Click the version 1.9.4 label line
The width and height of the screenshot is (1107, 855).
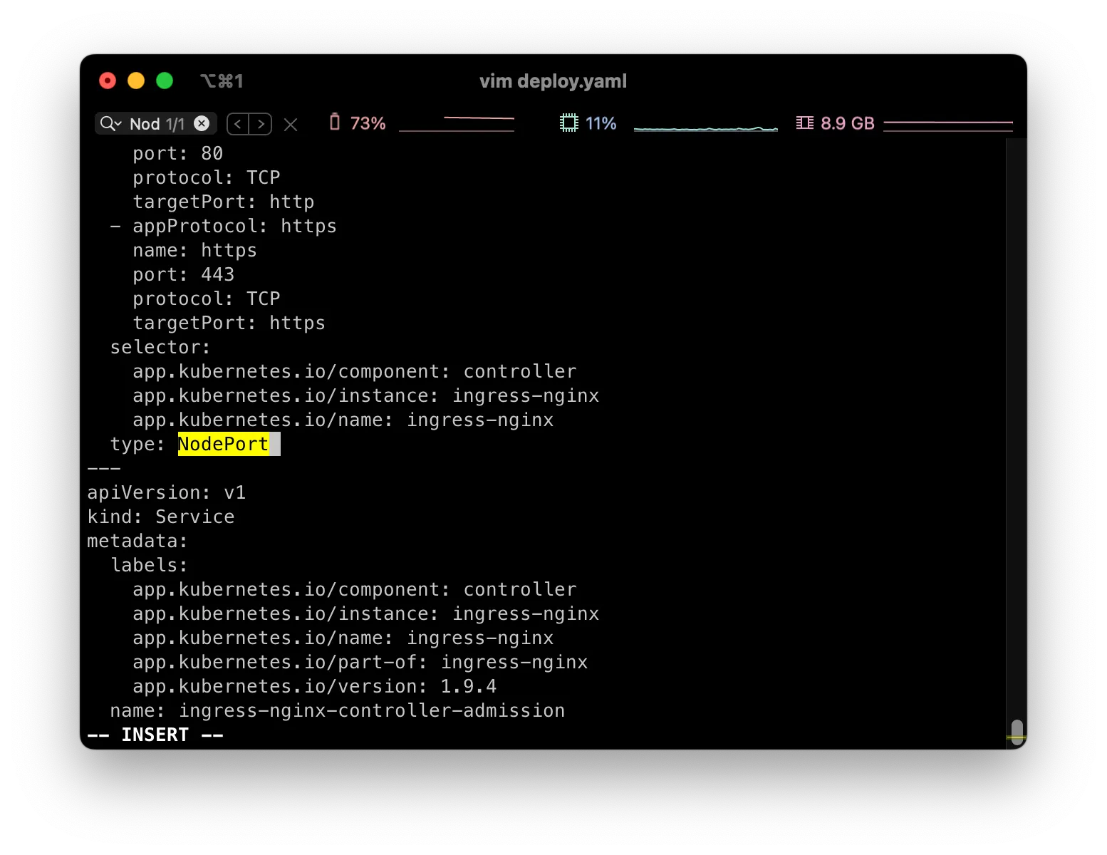coord(314,686)
